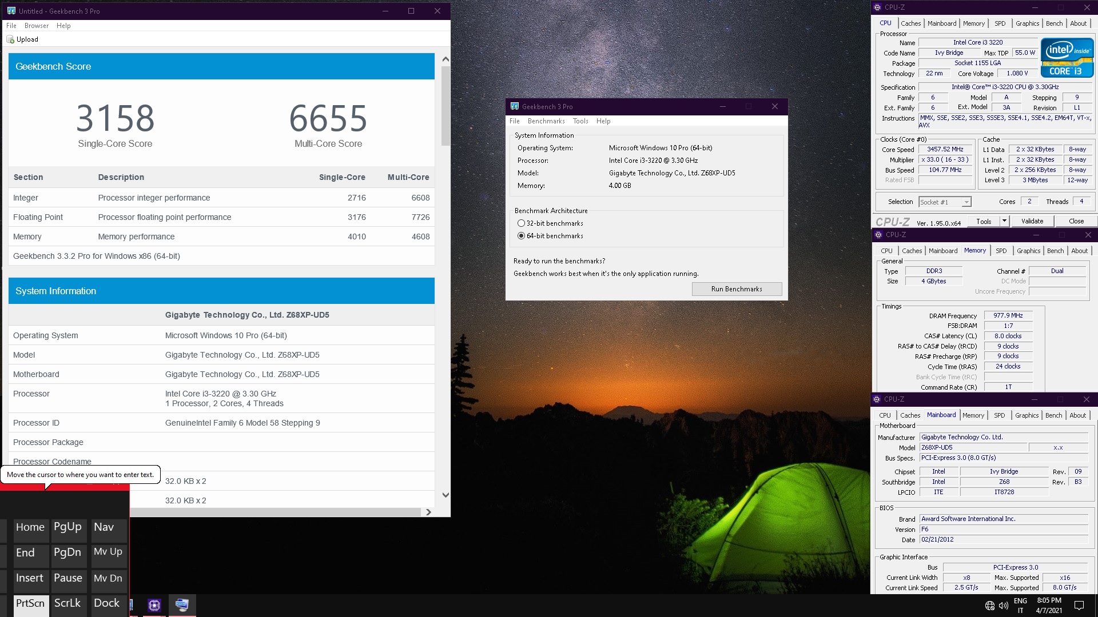Image resolution: width=1098 pixels, height=617 pixels.
Task: Click the Upload button label
Action: pyautogui.click(x=27, y=39)
